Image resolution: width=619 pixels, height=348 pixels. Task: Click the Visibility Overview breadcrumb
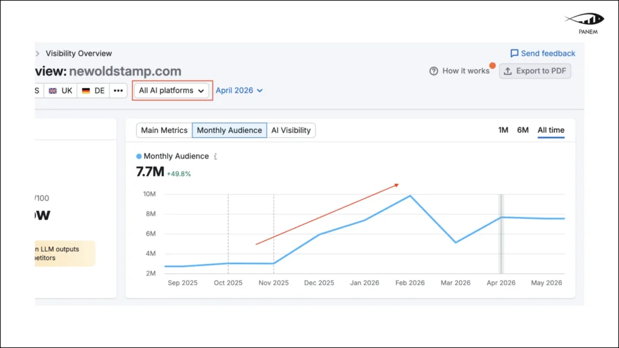point(79,53)
